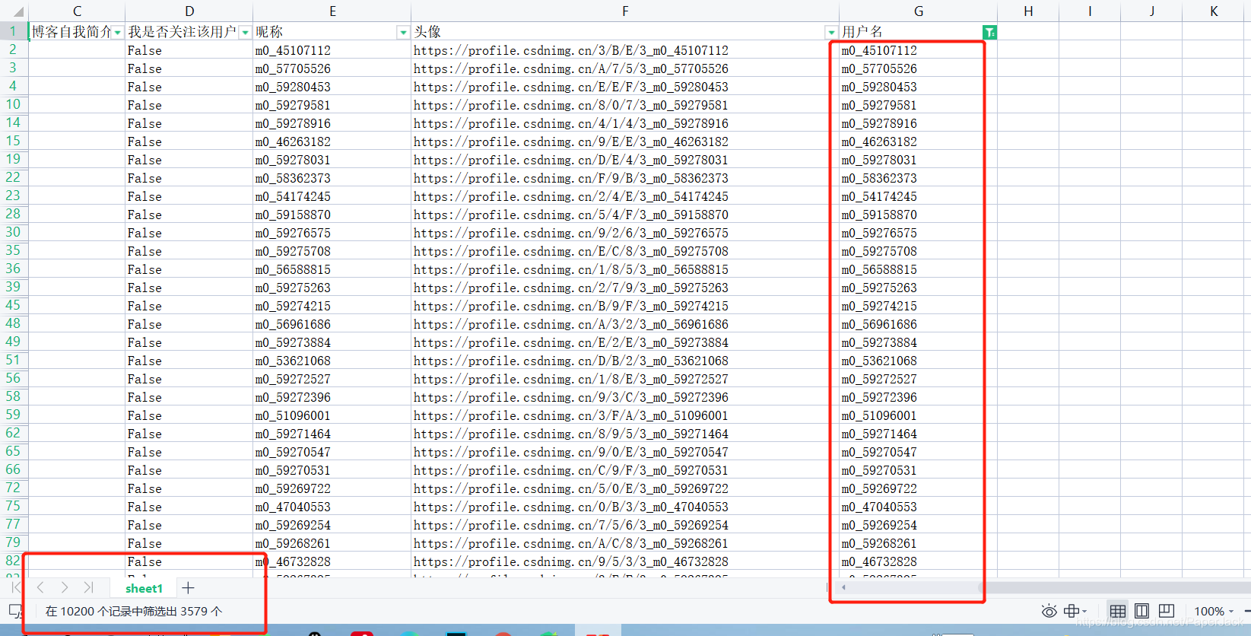Switch to normal grid view
Screen dimensions: 1251x636
1117,611
